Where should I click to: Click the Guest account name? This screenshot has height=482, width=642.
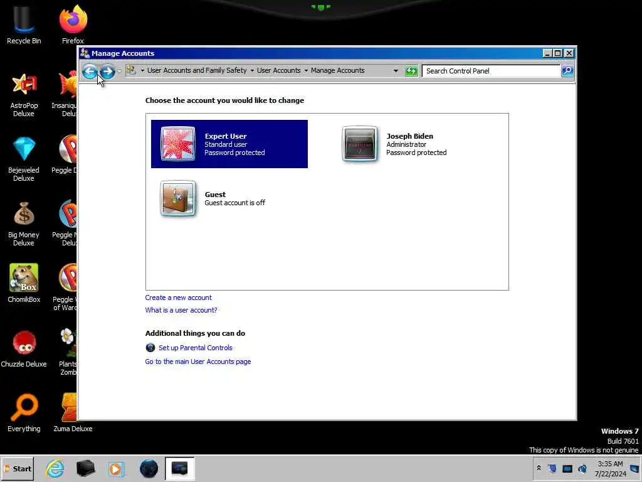tap(215, 195)
